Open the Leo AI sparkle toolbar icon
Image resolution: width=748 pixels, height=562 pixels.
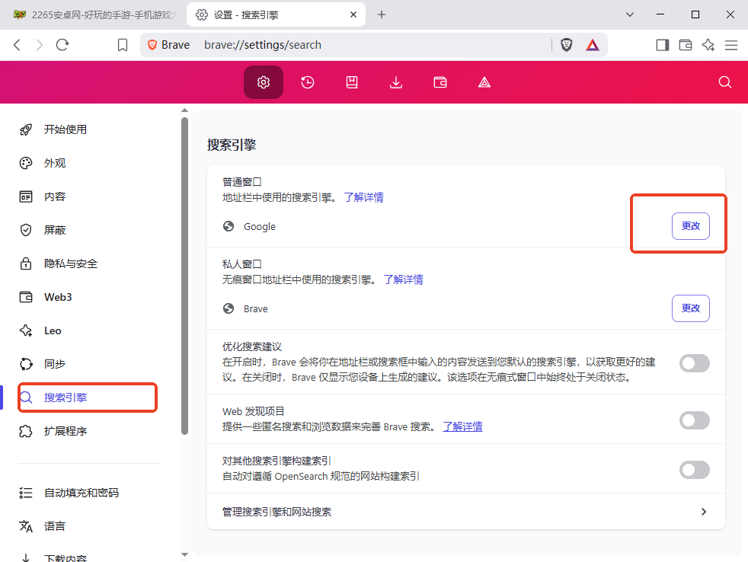click(x=708, y=45)
